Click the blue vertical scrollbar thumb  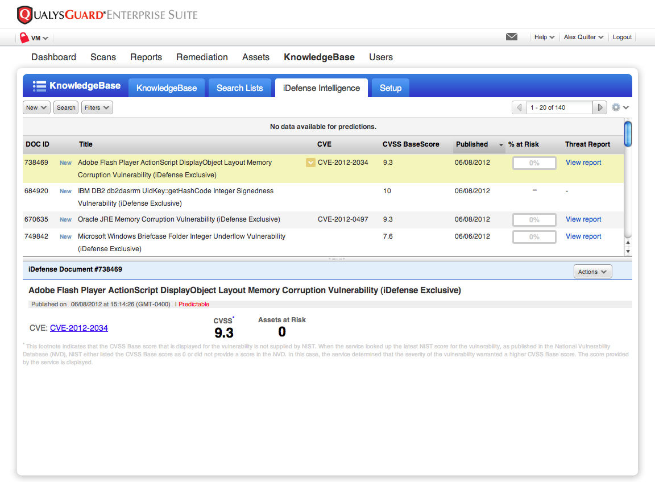628,134
